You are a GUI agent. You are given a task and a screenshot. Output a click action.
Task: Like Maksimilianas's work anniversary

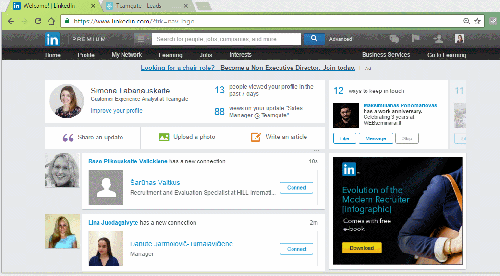coord(345,138)
